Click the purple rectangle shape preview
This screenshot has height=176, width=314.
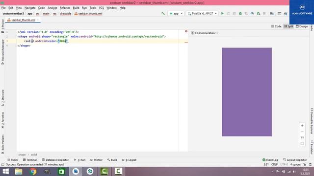coord(247,92)
